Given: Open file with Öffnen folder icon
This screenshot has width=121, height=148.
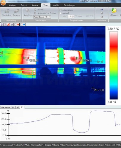Looking at the screenshot, I should pyautogui.click(x=114, y=11).
